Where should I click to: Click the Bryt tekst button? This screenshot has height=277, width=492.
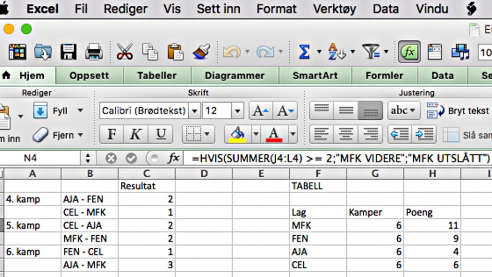[457, 111]
